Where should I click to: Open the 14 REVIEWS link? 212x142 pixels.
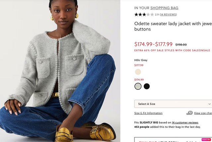[x=168, y=15]
